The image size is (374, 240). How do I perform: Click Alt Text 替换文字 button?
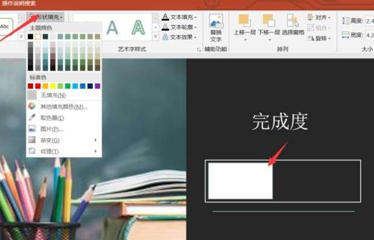[x=216, y=28]
